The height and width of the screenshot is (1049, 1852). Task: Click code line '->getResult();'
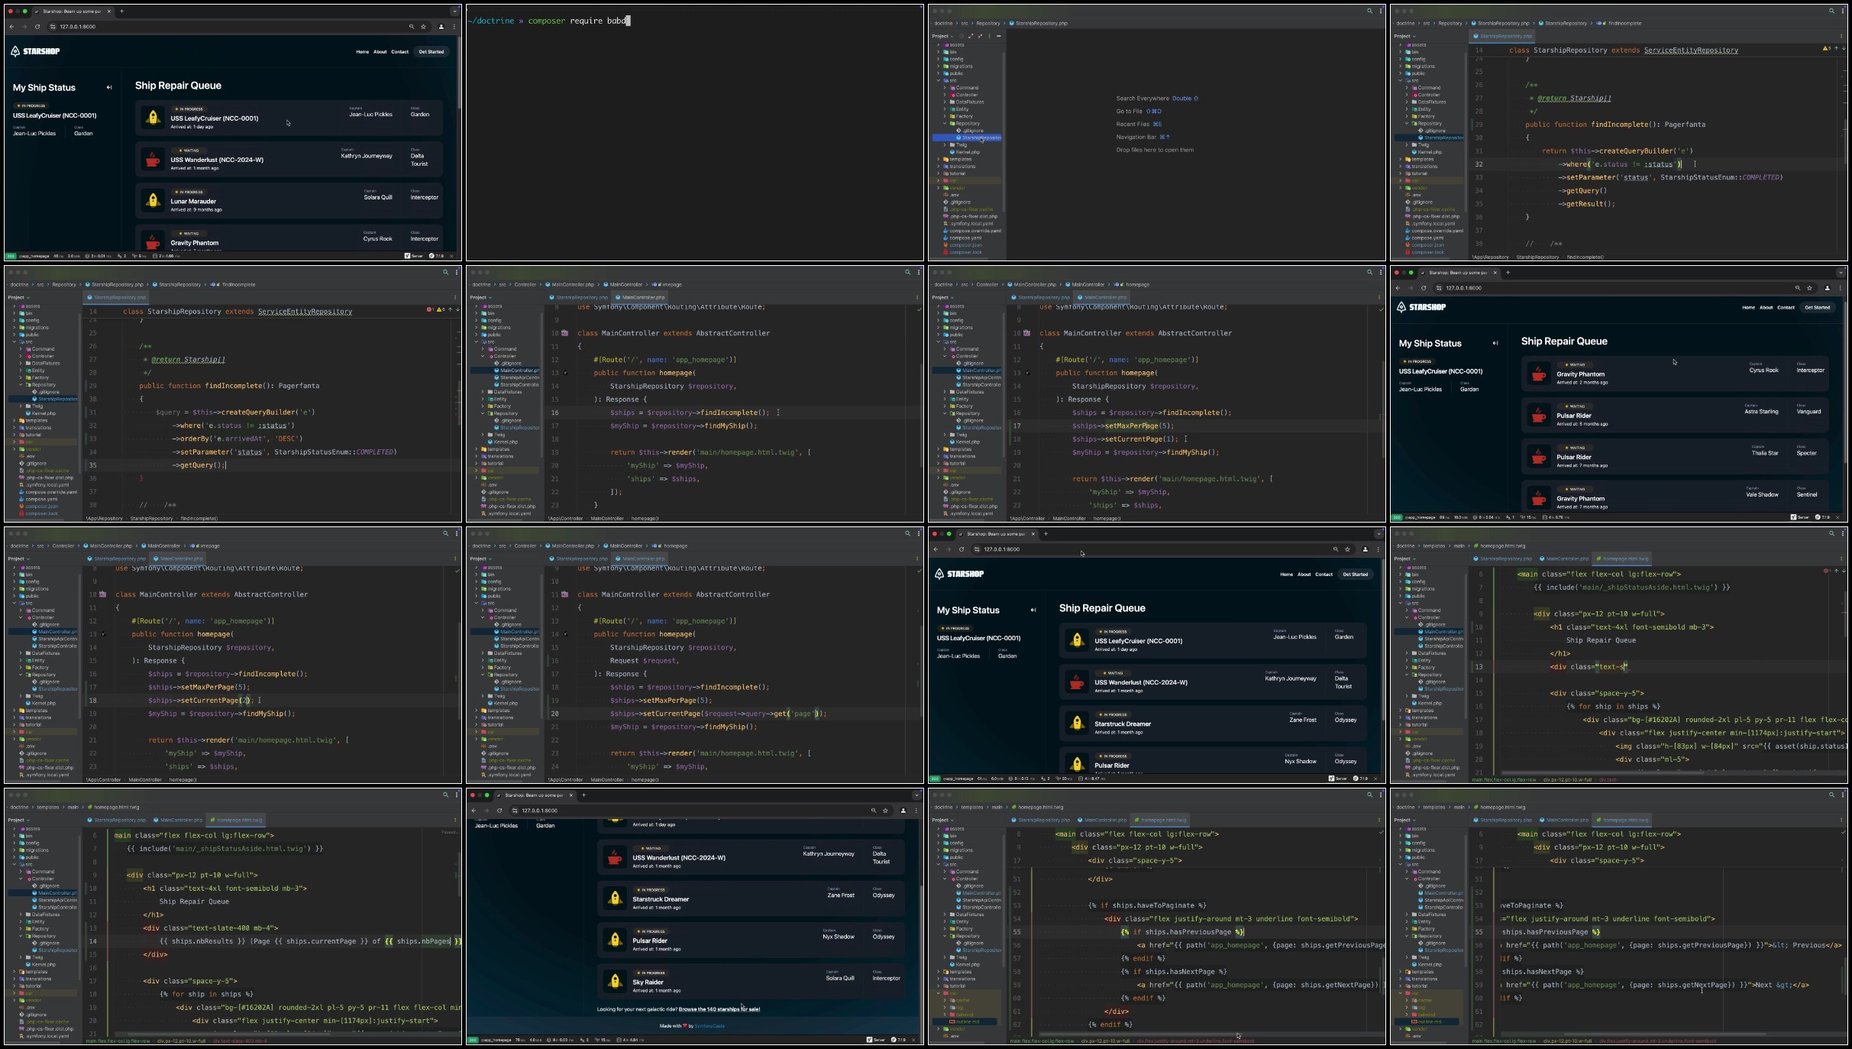[1587, 204]
